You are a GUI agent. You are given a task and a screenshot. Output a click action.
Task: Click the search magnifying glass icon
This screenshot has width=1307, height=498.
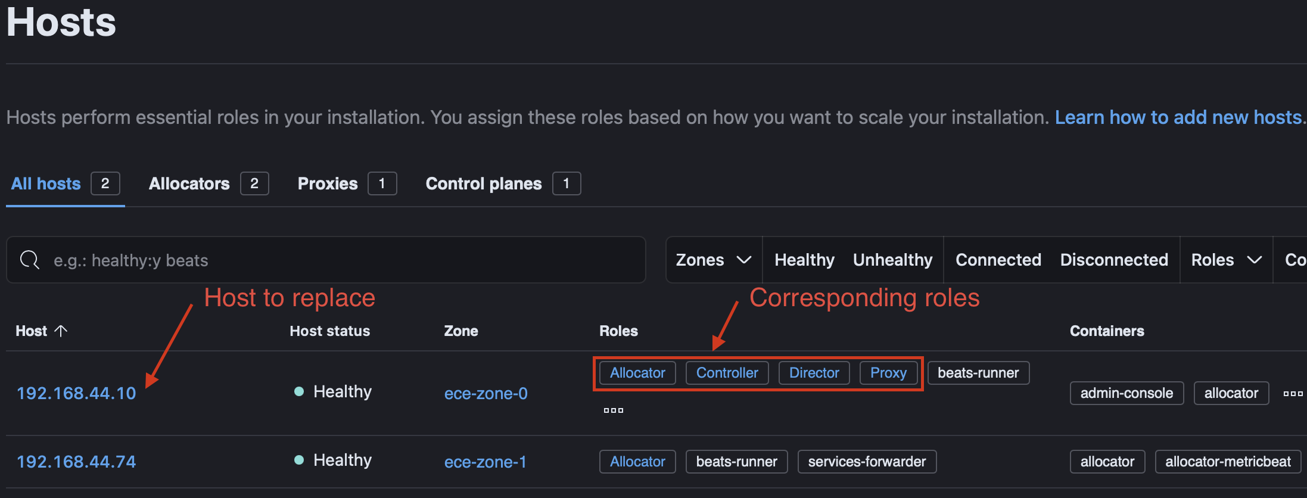click(x=30, y=260)
